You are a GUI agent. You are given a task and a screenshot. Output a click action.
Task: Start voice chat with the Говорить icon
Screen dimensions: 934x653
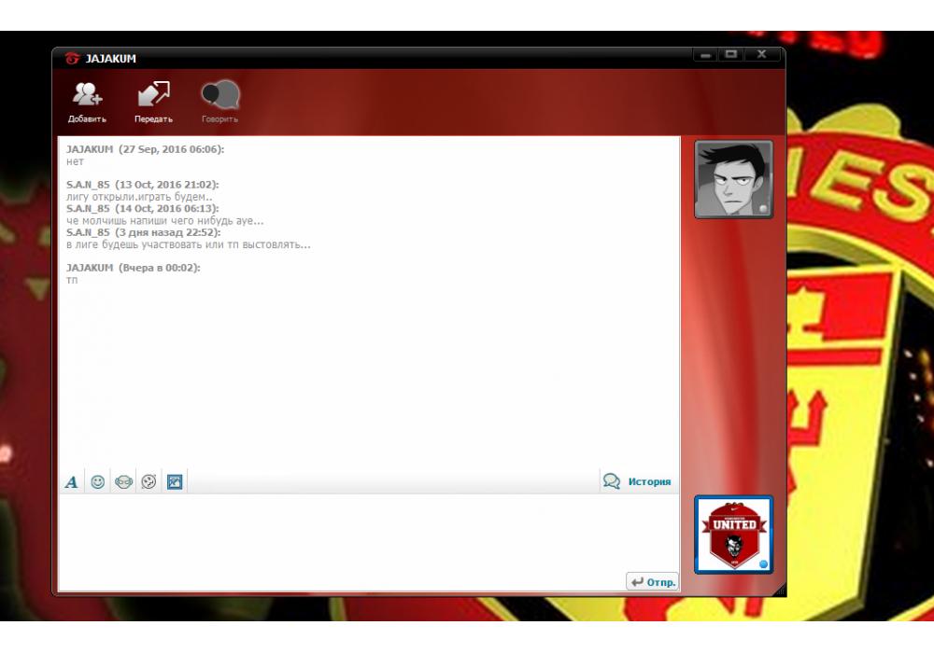(219, 96)
